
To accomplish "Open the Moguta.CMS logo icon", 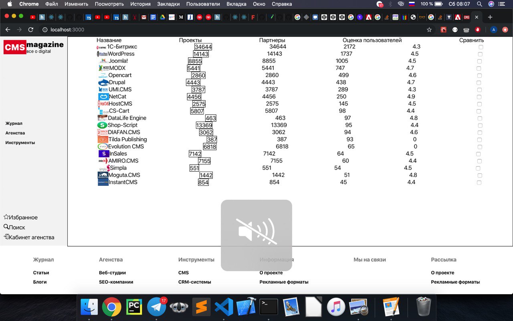I will [103, 175].
